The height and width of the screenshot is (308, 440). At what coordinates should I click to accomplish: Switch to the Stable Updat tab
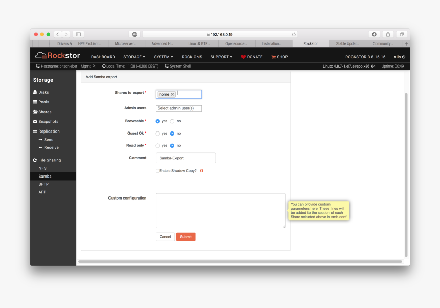point(347,43)
